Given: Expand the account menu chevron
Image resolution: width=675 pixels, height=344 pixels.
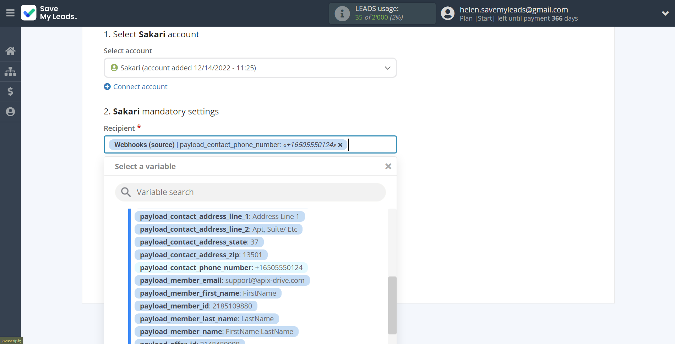Looking at the screenshot, I should [x=665, y=14].
